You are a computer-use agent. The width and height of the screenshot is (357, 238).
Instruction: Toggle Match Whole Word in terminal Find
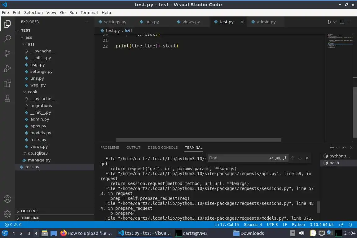pyautogui.click(x=278, y=158)
